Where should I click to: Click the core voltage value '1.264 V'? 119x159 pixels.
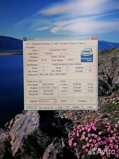[71, 60]
